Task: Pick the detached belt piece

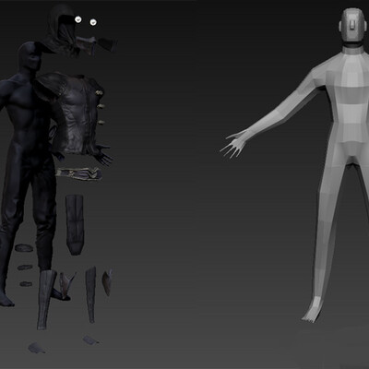Action: (79, 173)
